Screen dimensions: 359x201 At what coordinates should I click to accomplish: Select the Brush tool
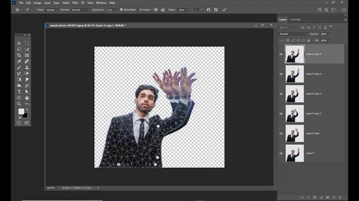tap(19, 68)
